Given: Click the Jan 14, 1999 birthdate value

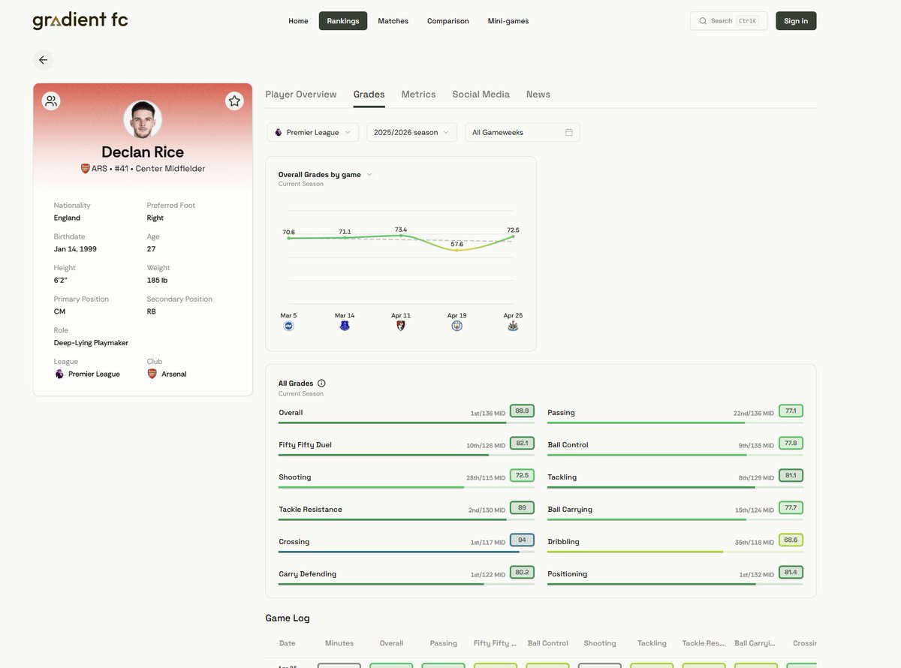Looking at the screenshot, I should pyautogui.click(x=75, y=249).
